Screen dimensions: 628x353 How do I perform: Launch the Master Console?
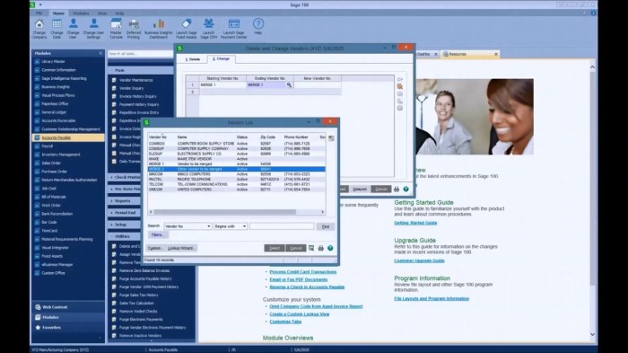click(x=116, y=28)
